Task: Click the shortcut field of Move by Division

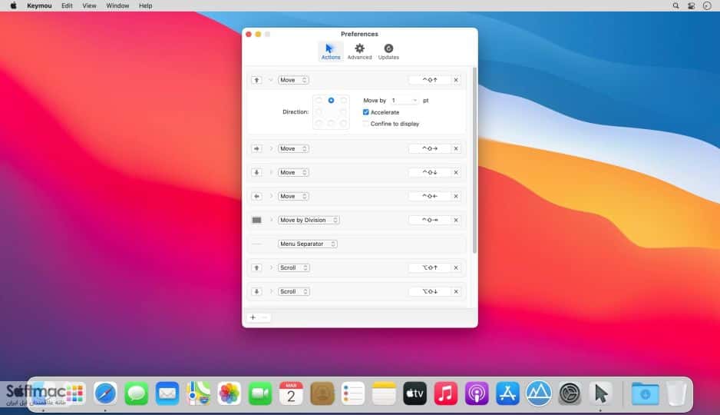Action: point(430,220)
